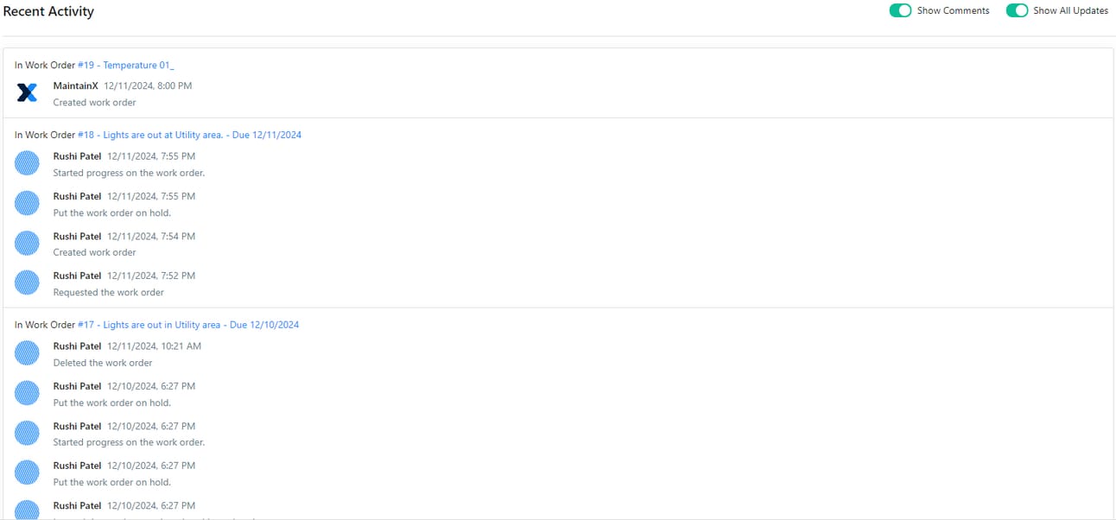Click Rushi Patel name at 7:52 PM entry

(78, 276)
